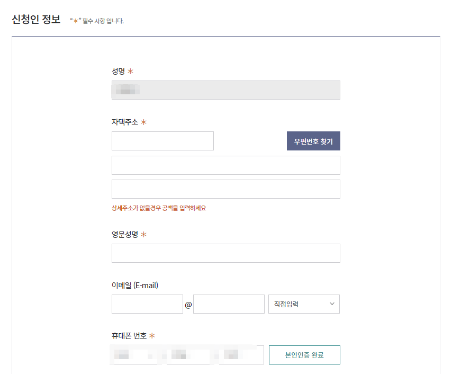Click the 이메일 (E-mail) label

point(133,284)
